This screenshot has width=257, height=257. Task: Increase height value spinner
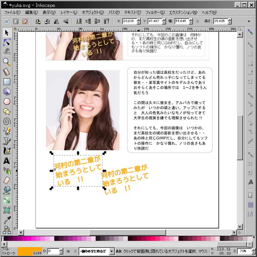point(230,20)
